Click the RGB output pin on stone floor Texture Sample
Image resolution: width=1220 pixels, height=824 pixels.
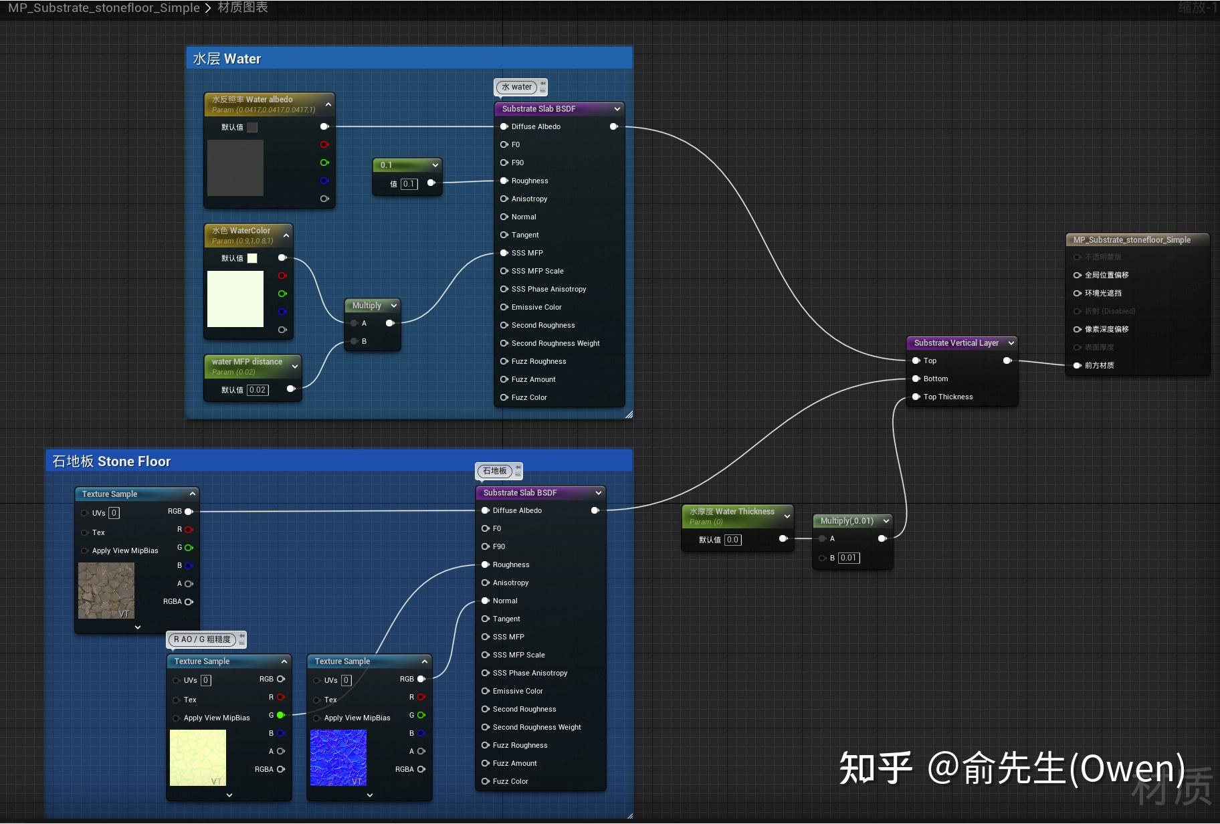click(189, 512)
